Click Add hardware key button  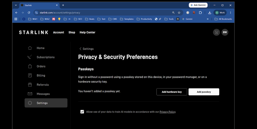click(172, 92)
